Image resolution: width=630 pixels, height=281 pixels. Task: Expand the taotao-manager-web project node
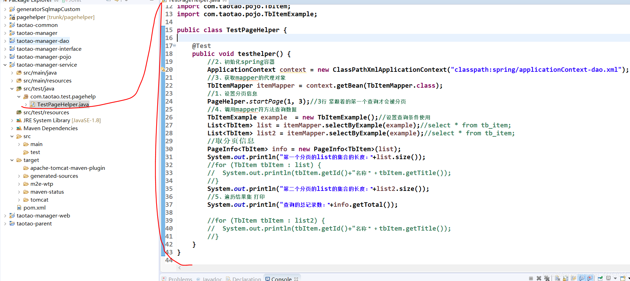tap(5, 216)
